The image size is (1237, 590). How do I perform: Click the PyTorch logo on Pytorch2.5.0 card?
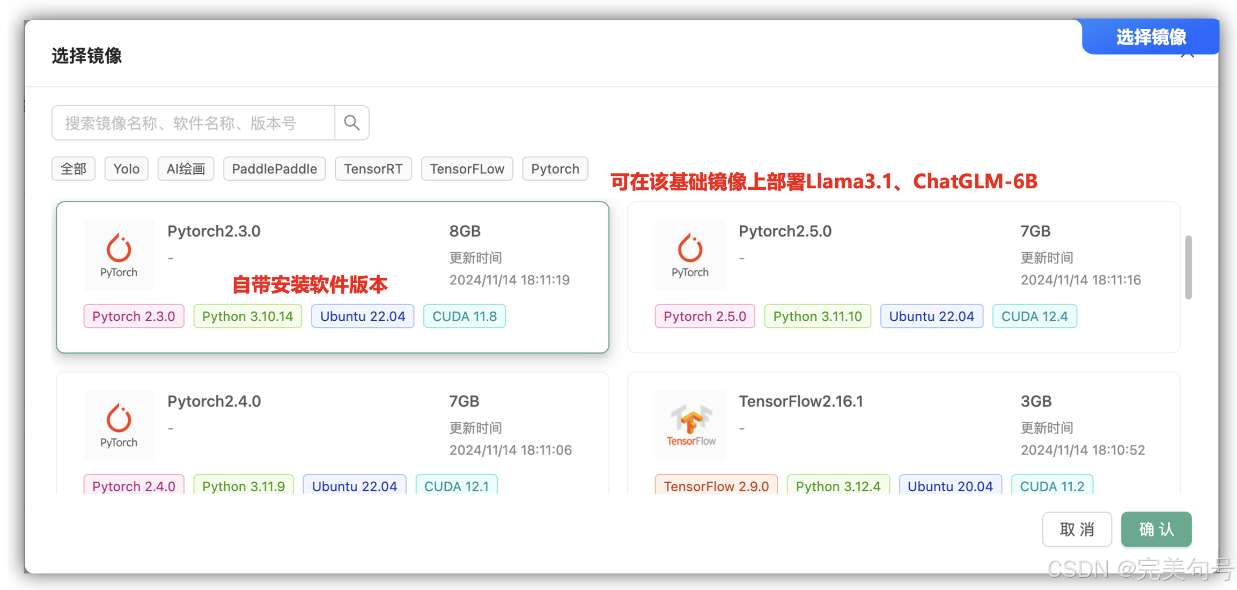(690, 255)
